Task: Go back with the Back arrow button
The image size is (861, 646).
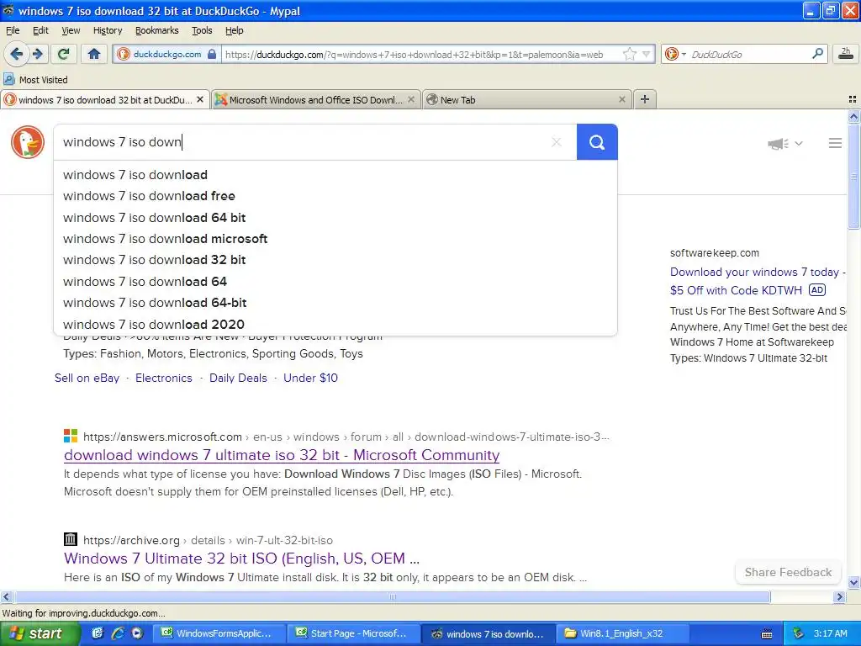Action: tap(17, 54)
